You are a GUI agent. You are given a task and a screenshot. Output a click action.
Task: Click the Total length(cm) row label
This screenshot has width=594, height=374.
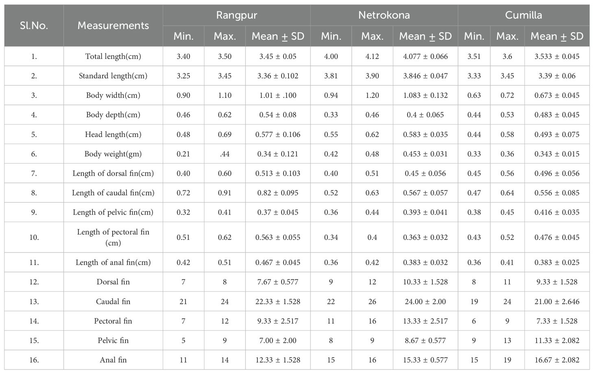click(x=113, y=57)
